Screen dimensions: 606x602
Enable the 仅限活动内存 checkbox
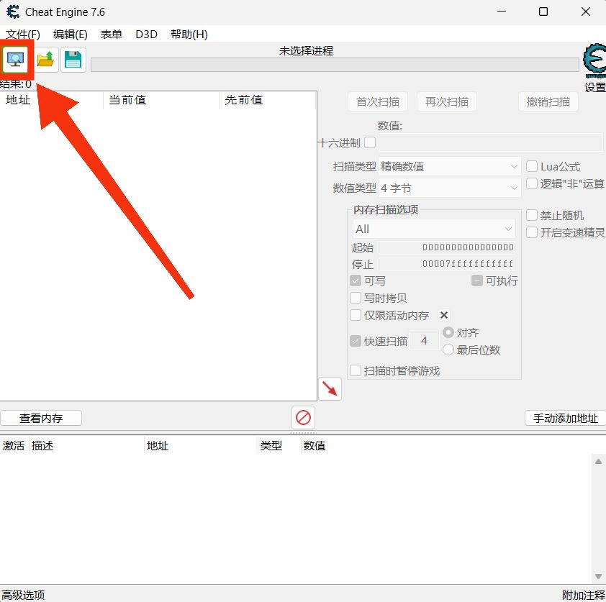click(355, 315)
